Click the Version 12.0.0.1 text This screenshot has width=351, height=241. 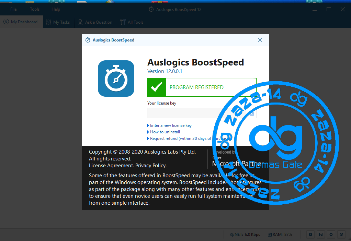coord(165,71)
